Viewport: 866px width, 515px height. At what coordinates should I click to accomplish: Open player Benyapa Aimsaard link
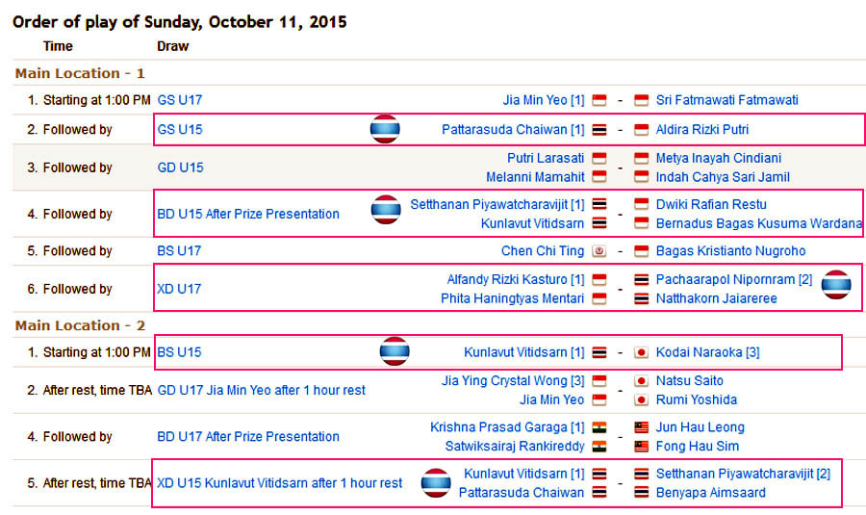(711, 492)
